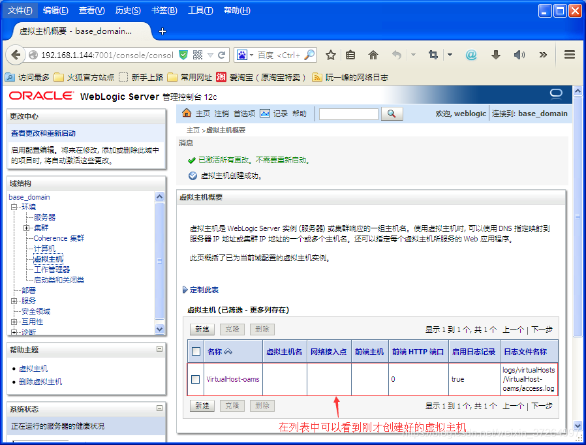Open the 删除虚拟主机 help topic
This screenshot has width=586, height=445.
coord(40,382)
